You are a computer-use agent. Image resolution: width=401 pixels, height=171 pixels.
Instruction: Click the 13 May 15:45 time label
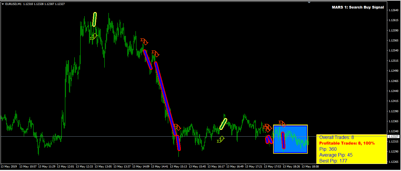point(197,167)
